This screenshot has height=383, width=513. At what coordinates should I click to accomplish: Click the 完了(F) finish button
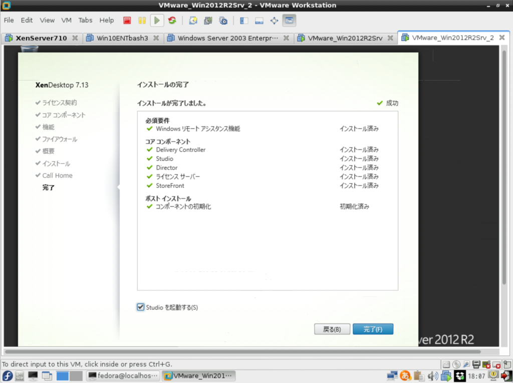click(373, 329)
